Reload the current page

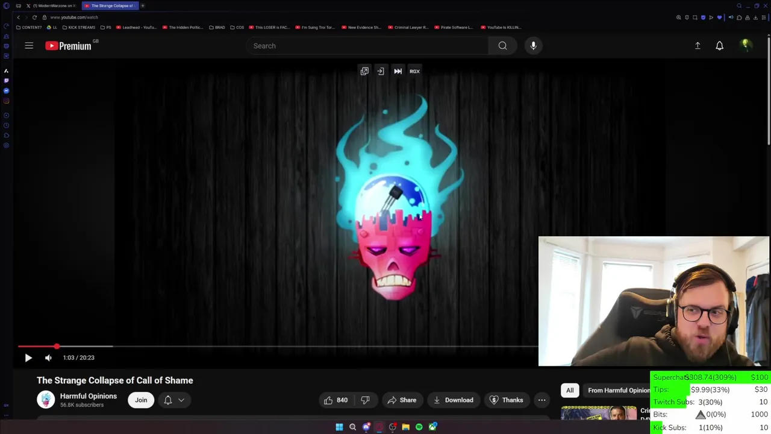[34, 17]
